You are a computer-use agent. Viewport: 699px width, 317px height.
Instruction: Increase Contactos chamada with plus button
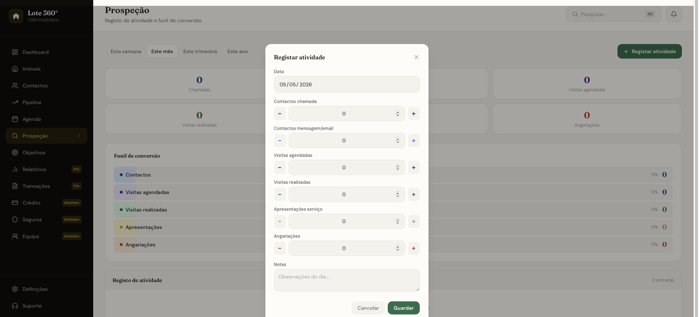point(414,114)
